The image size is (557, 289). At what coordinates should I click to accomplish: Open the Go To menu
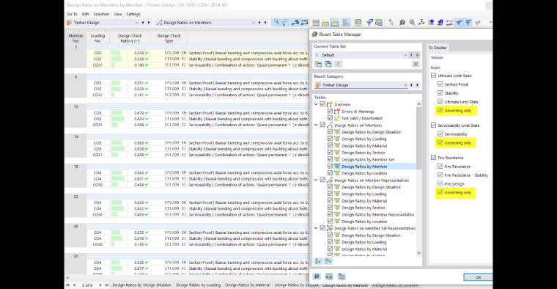[72, 14]
